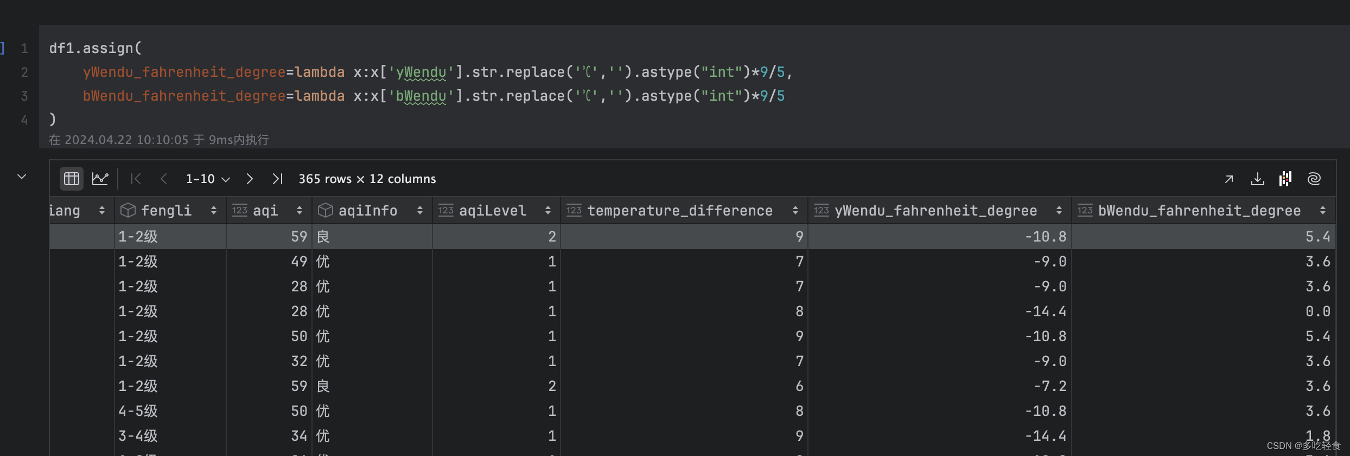The width and height of the screenshot is (1350, 456).
Task: Click the swirl refresh icon in toolbar
Action: (1314, 179)
